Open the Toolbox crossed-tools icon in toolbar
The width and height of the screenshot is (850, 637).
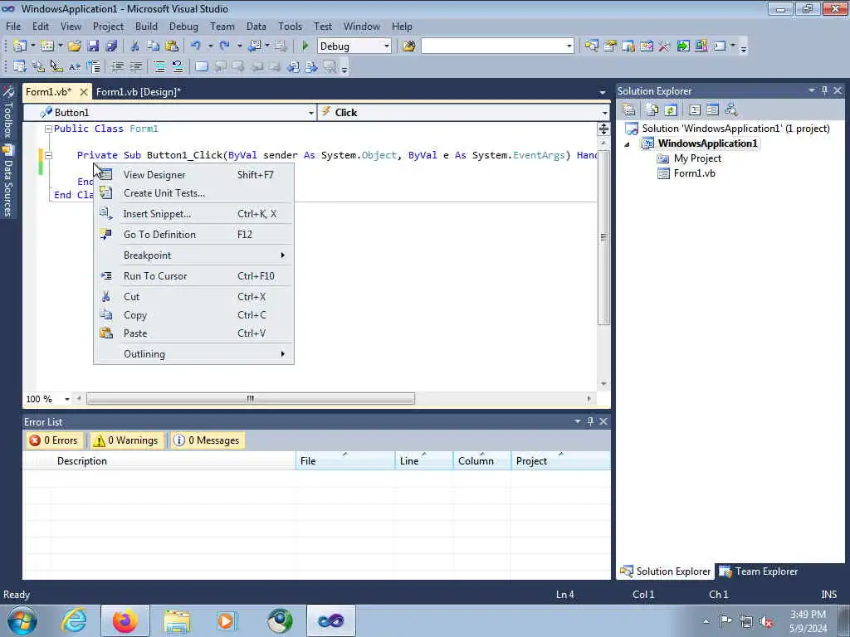point(664,46)
